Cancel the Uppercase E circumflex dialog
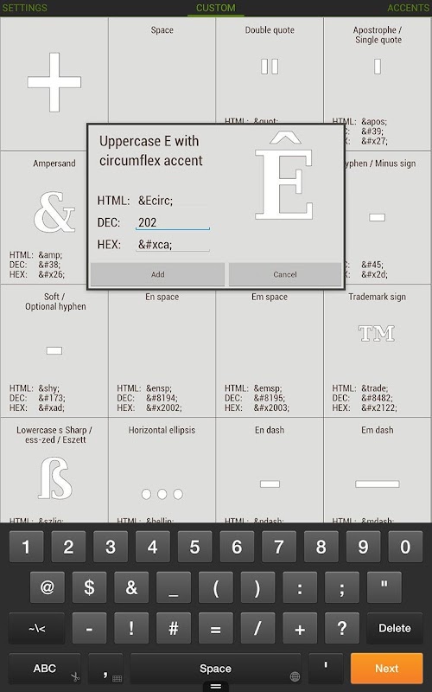 click(285, 274)
